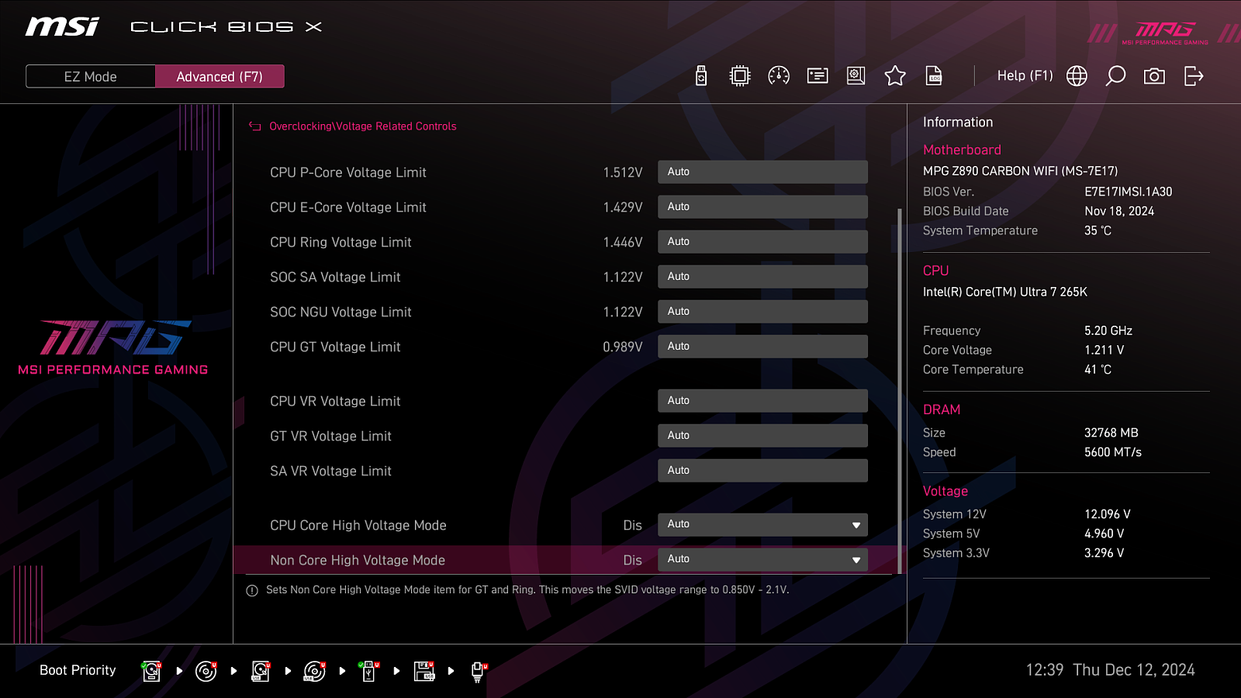Click the 0.989V GT value
Image resolution: width=1241 pixels, height=698 pixels.
(x=623, y=347)
